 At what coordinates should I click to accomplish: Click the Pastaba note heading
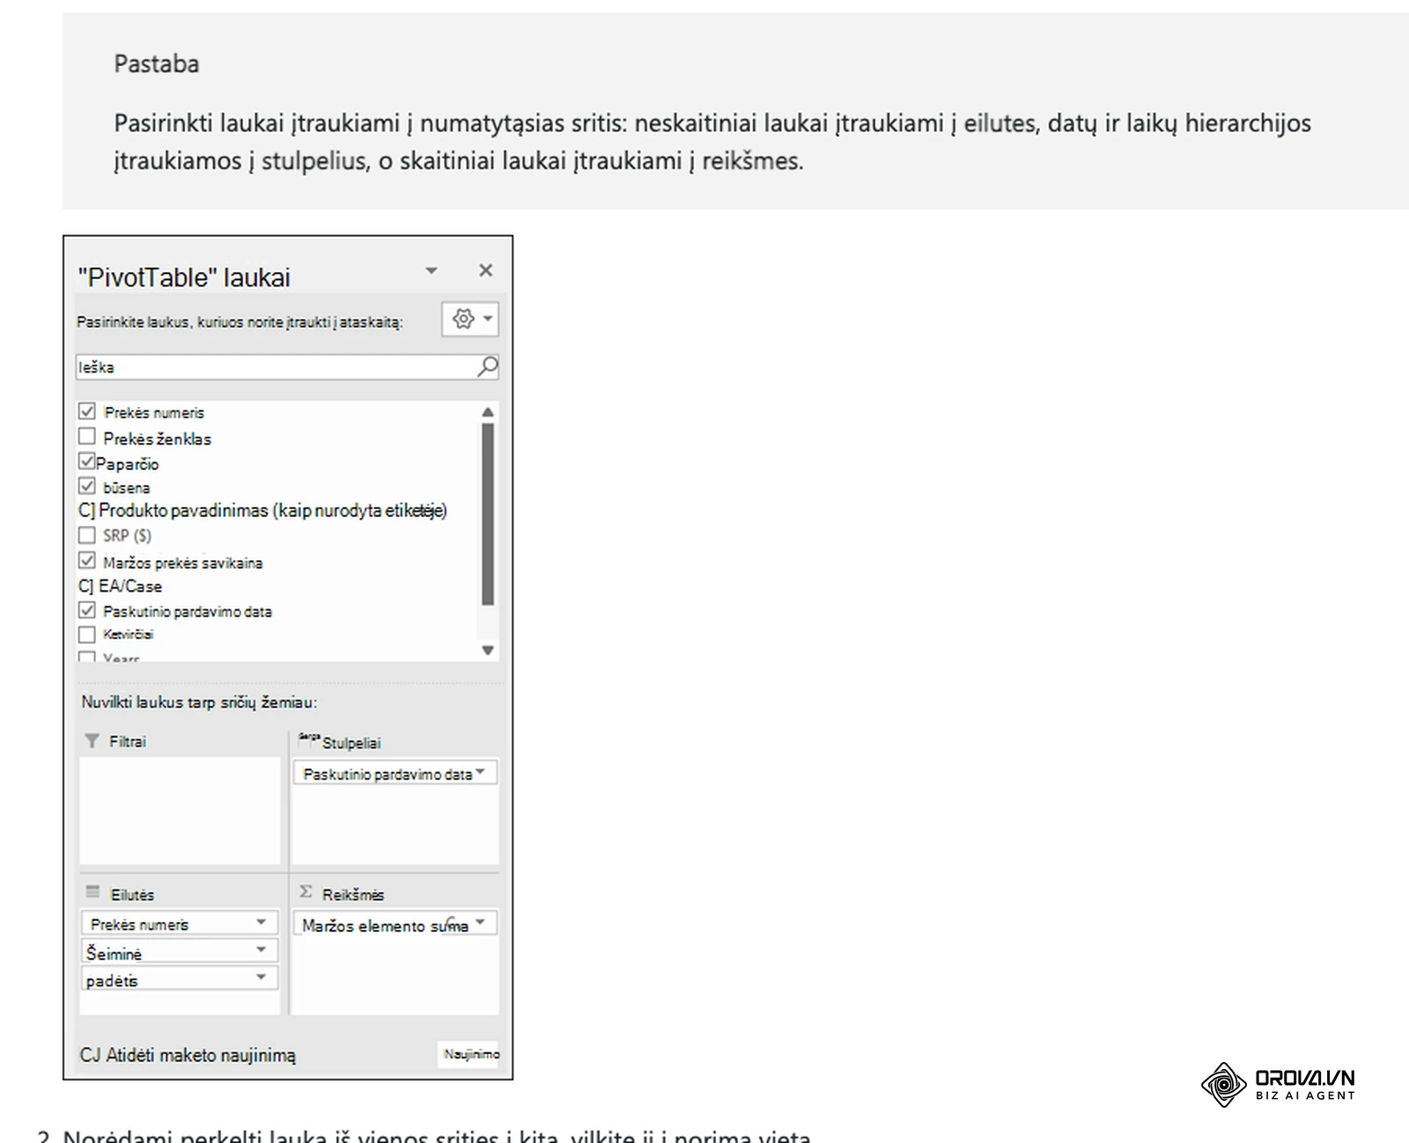[x=157, y=64]
